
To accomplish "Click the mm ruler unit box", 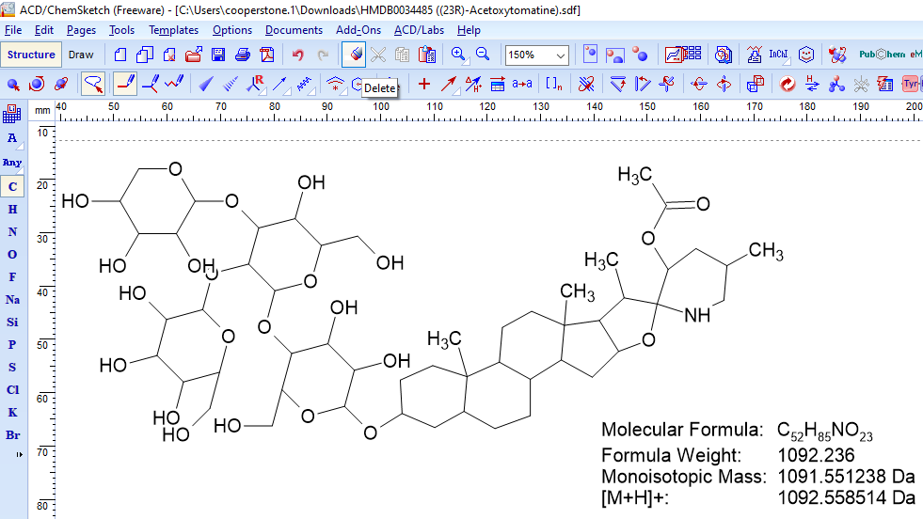I will pyautogui.click(x=42, y=110).
